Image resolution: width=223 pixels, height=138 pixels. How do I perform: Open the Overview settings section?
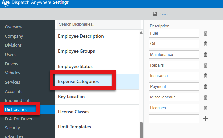pyautogui.click(x=14, y=27)
